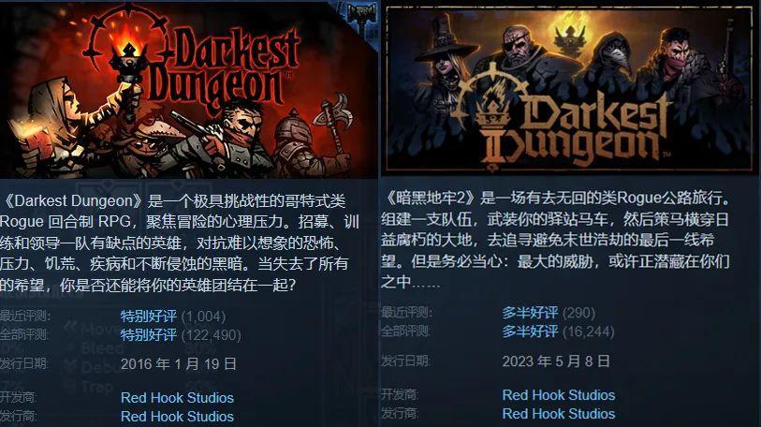Open 多半好评 recent reviews with 290 count
The image size is (761, 427).
pyautogui.click(x=530, y=313)
